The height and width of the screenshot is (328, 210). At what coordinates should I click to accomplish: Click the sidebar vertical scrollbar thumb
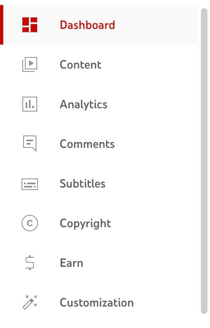(x=204, y=161)
